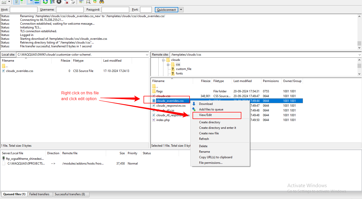The image size is (362, 199).
Task: Toggle the message log display
Action: 16,2
